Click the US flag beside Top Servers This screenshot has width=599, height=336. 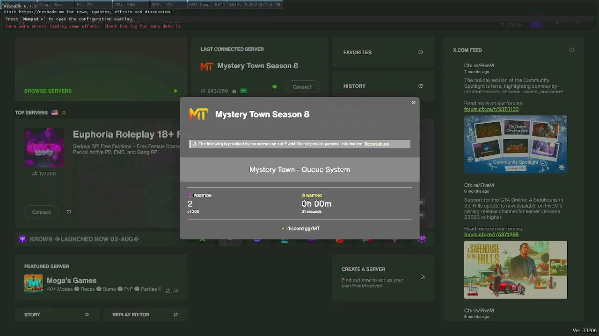coord(55,112)
